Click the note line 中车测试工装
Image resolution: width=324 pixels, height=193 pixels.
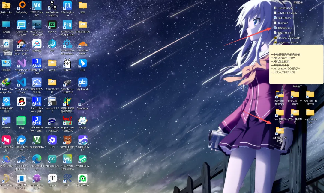[281, 65]
